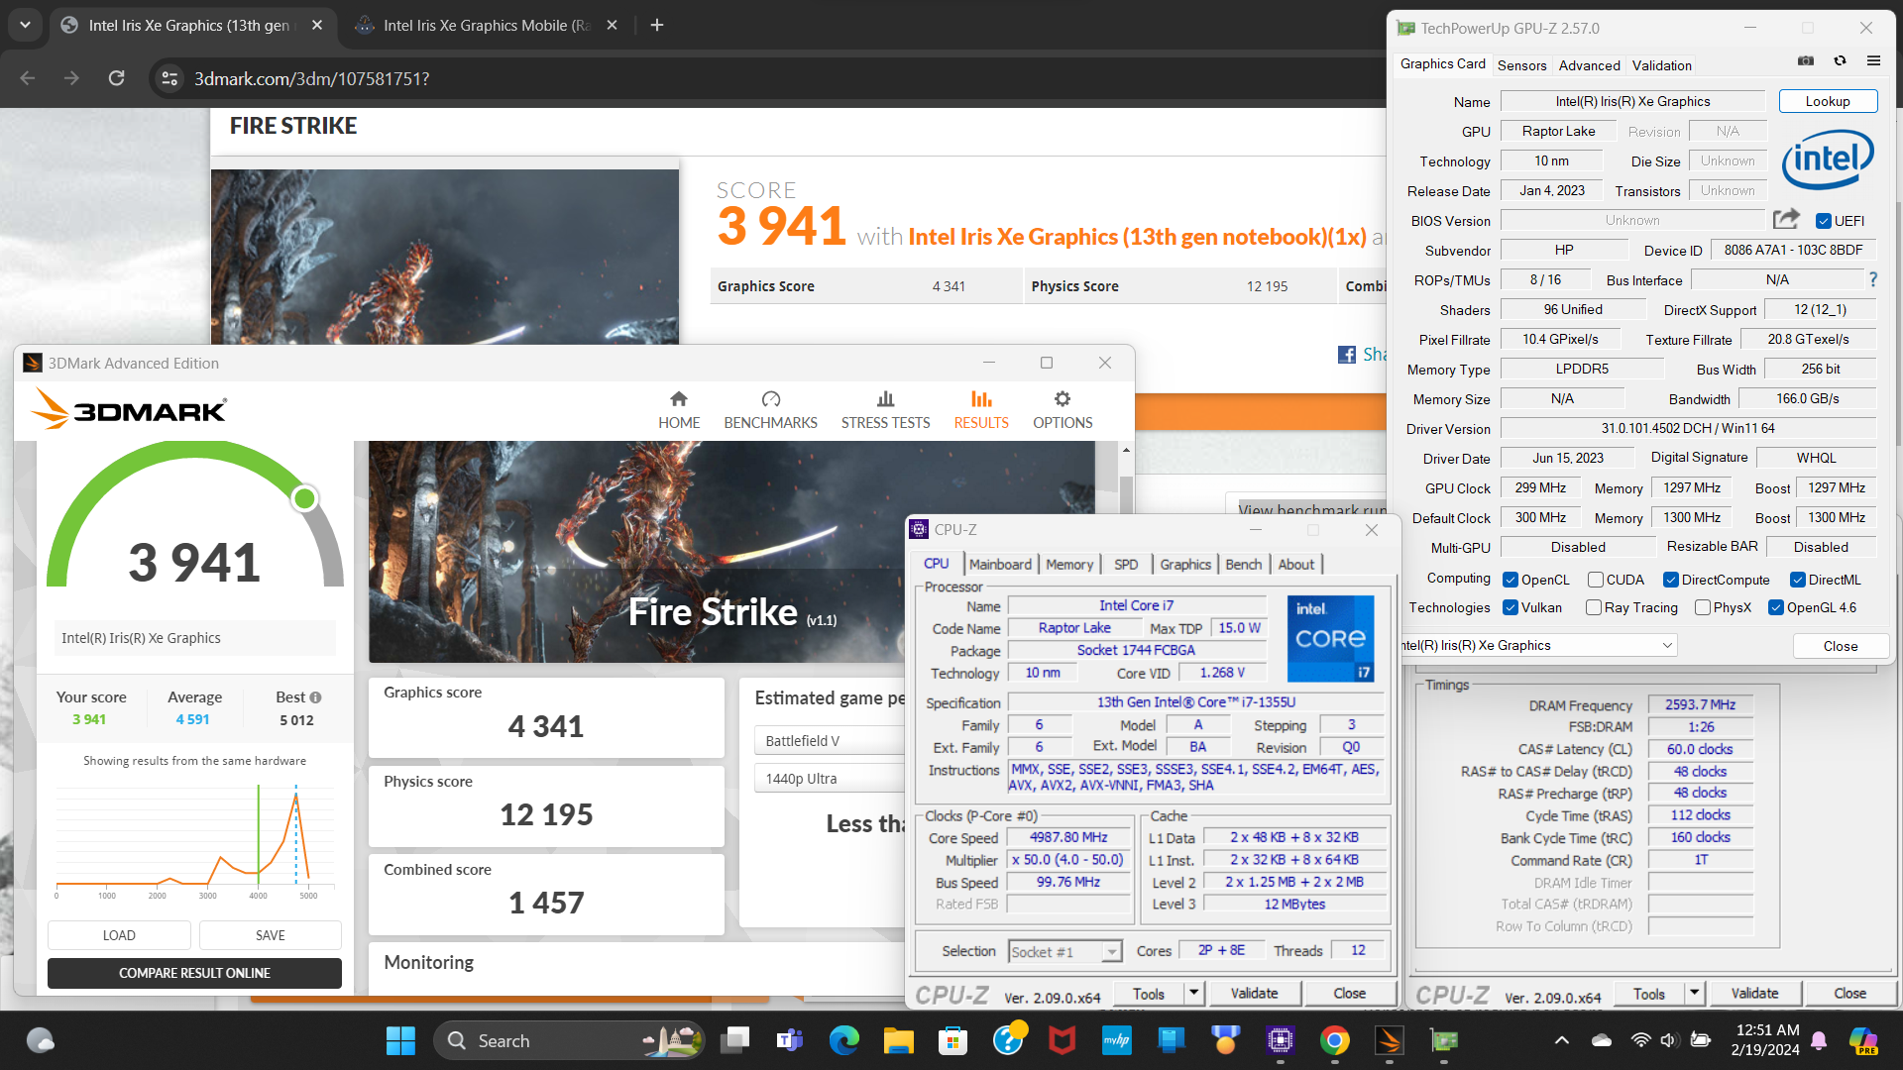Open 3DMark Results section
Screen dimensions: 1903x1070
tap(981, 410)
